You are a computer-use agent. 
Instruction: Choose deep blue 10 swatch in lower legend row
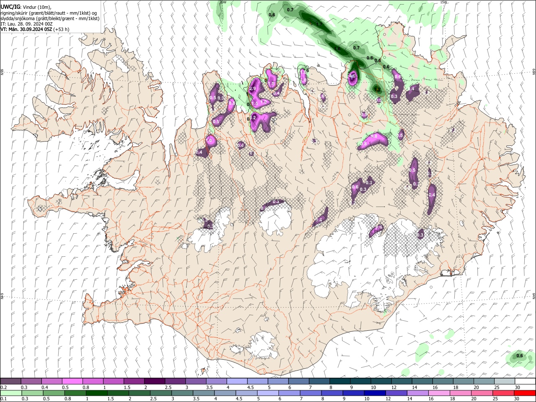pyautogui.click(x=374, y=393)
